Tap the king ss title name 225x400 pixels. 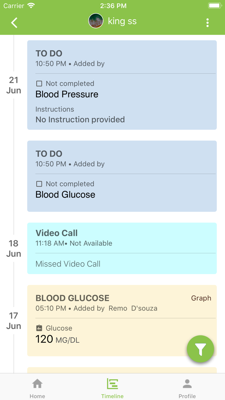tap(122, 21)
